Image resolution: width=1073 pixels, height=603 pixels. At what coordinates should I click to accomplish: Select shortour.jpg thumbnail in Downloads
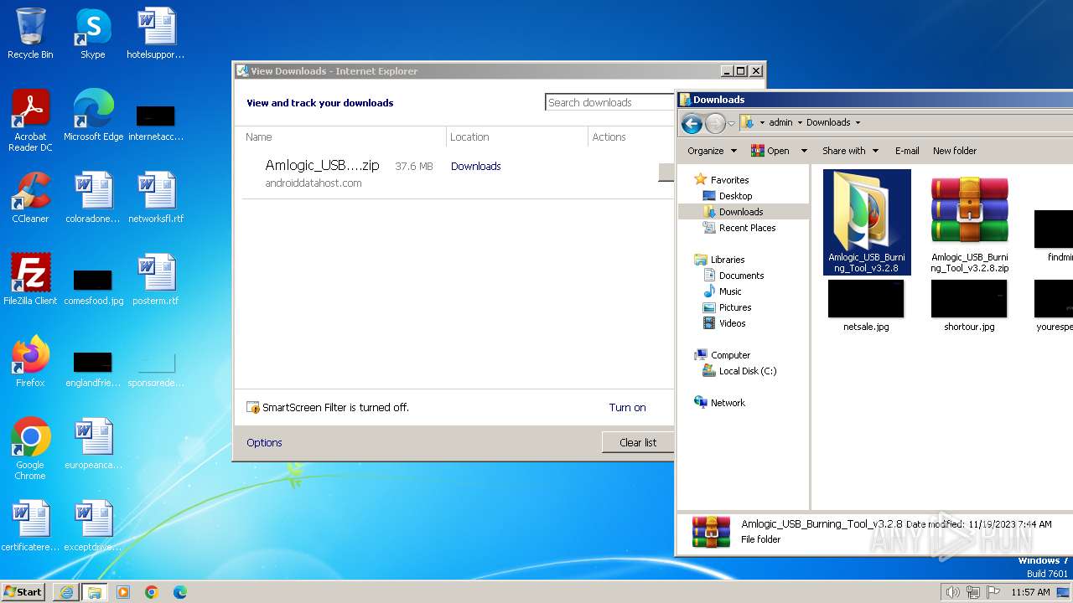pyautogui.click(x=969, y=306)
